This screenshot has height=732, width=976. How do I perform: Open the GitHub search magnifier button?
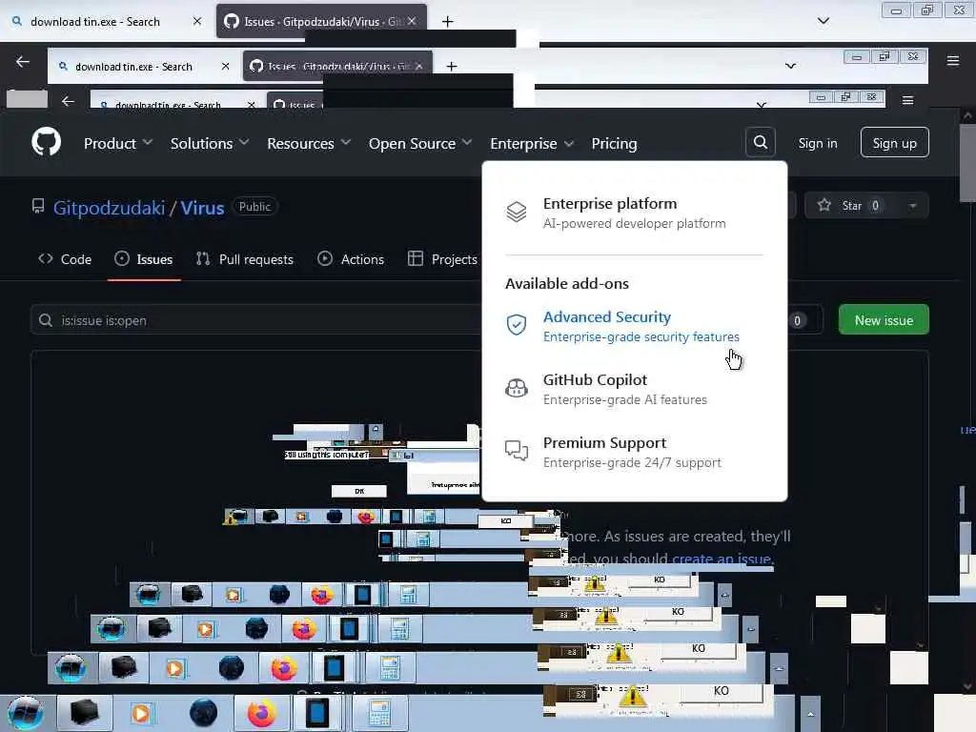point(760,143)
